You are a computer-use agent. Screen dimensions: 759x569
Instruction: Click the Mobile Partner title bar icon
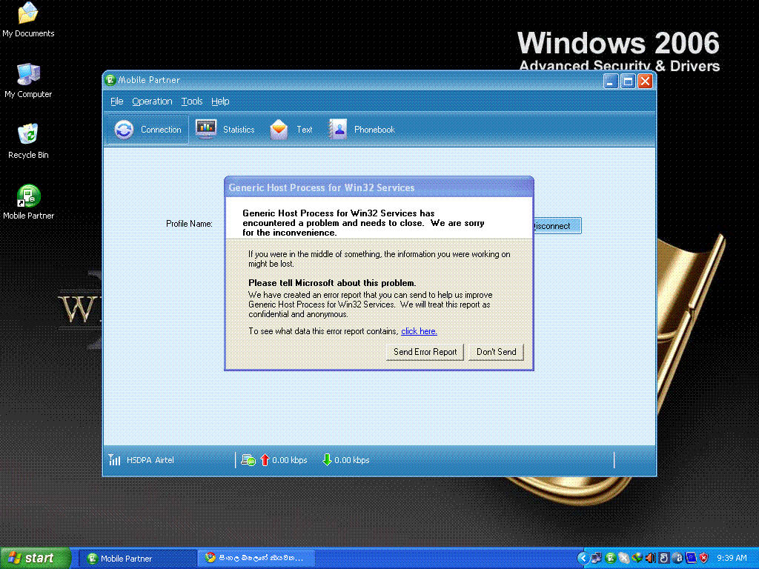(110, 80)
